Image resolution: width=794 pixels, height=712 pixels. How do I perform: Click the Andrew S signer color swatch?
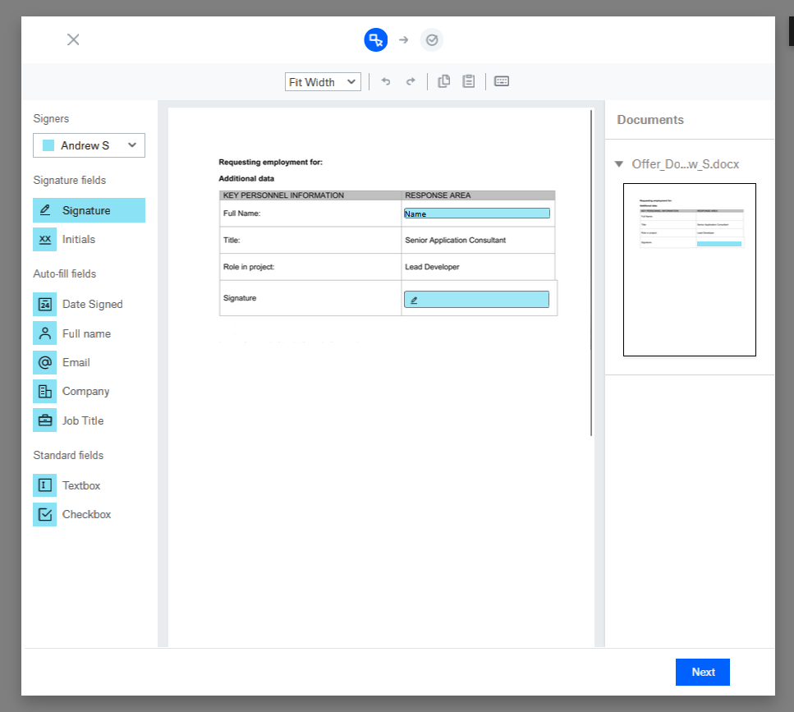[x=48, y=145]
